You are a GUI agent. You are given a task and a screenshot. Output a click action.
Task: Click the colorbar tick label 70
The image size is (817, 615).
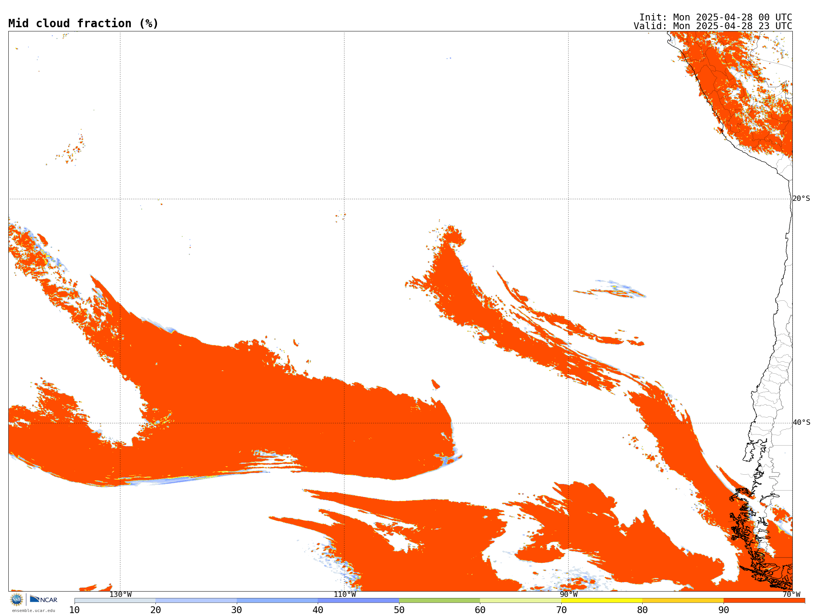[x=561, y=610]
